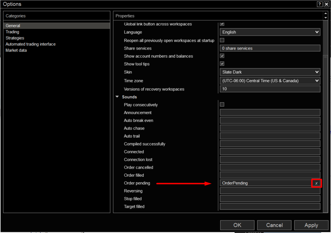The height and width of the screenshot is (233, 331).
Task: Click the Apply button
Action: pyautogui.click(x=311, y=225)
